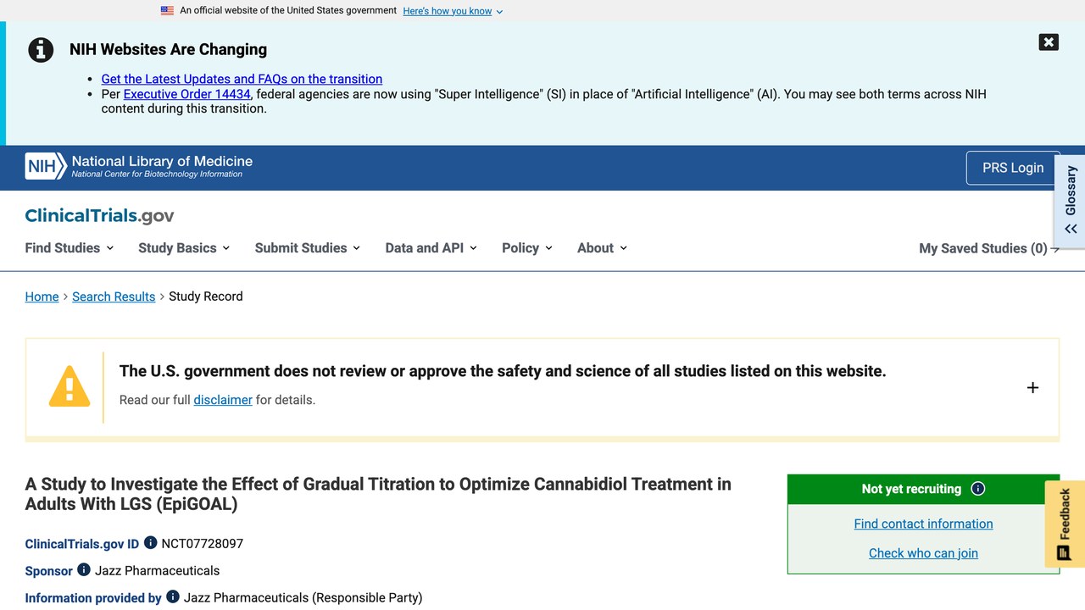This screenshot has height=610, width=1085.
Task: Open the Policy menu
Action: point(527,247)
